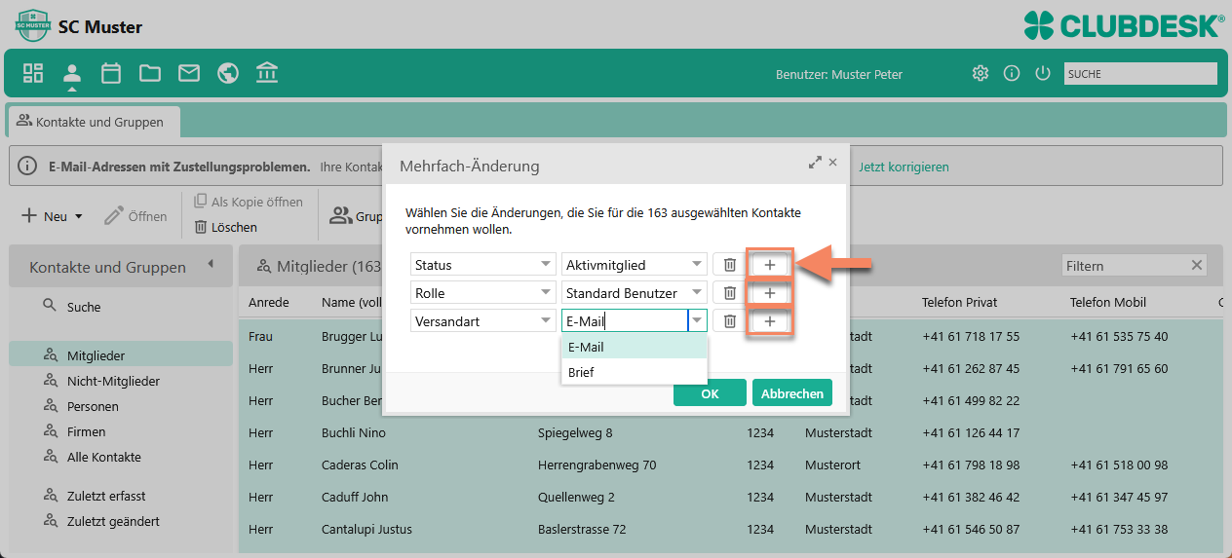Open the website globe icon

click(x=228, y=73)
